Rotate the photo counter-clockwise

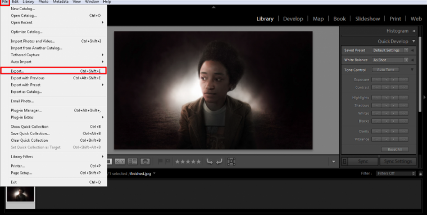click(x=210, y=162)
